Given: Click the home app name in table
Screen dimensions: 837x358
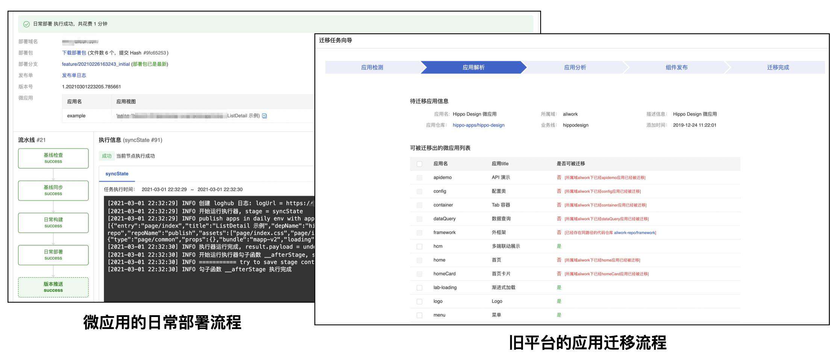Looking at the screenshot, I should coord(439,260).
